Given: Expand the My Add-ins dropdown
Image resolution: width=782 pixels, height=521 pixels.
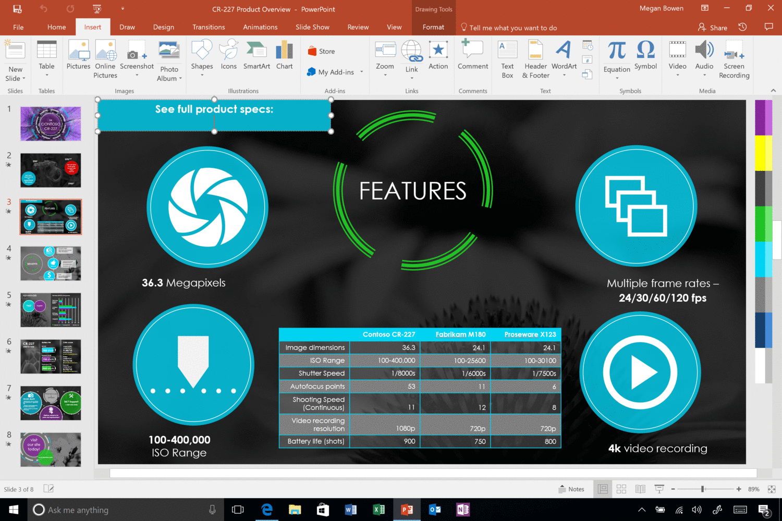Looking at the screenshot, I should tap(361, 72).
